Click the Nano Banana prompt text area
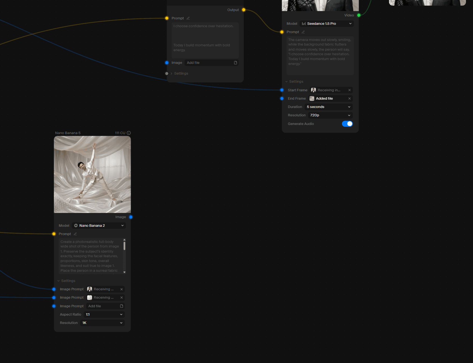The height and width of the screenshot is (363, 473). point(91,256)
